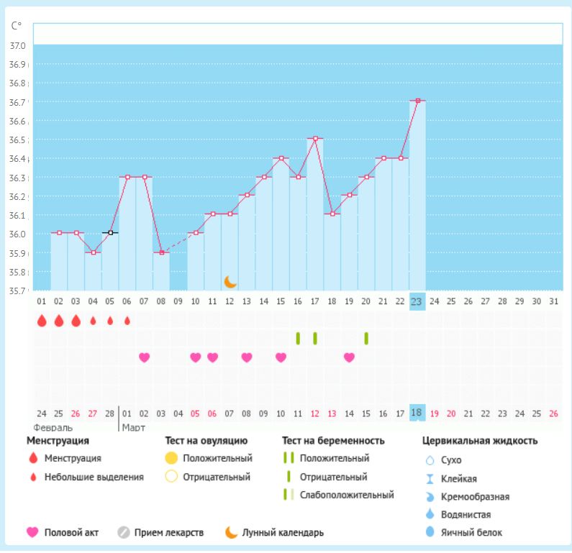The width and height of the screenshot is (572, 553).
Task: Click the 35.7 temperature axis label
Action: tap(17, 291)
